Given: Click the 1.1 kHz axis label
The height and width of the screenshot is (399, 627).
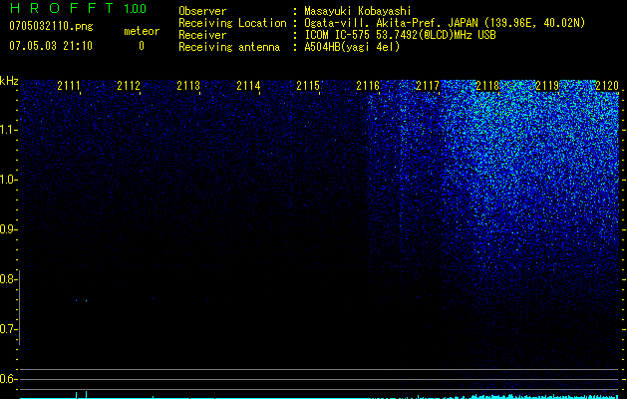Looking at the screenshot, I should point(8,130).
